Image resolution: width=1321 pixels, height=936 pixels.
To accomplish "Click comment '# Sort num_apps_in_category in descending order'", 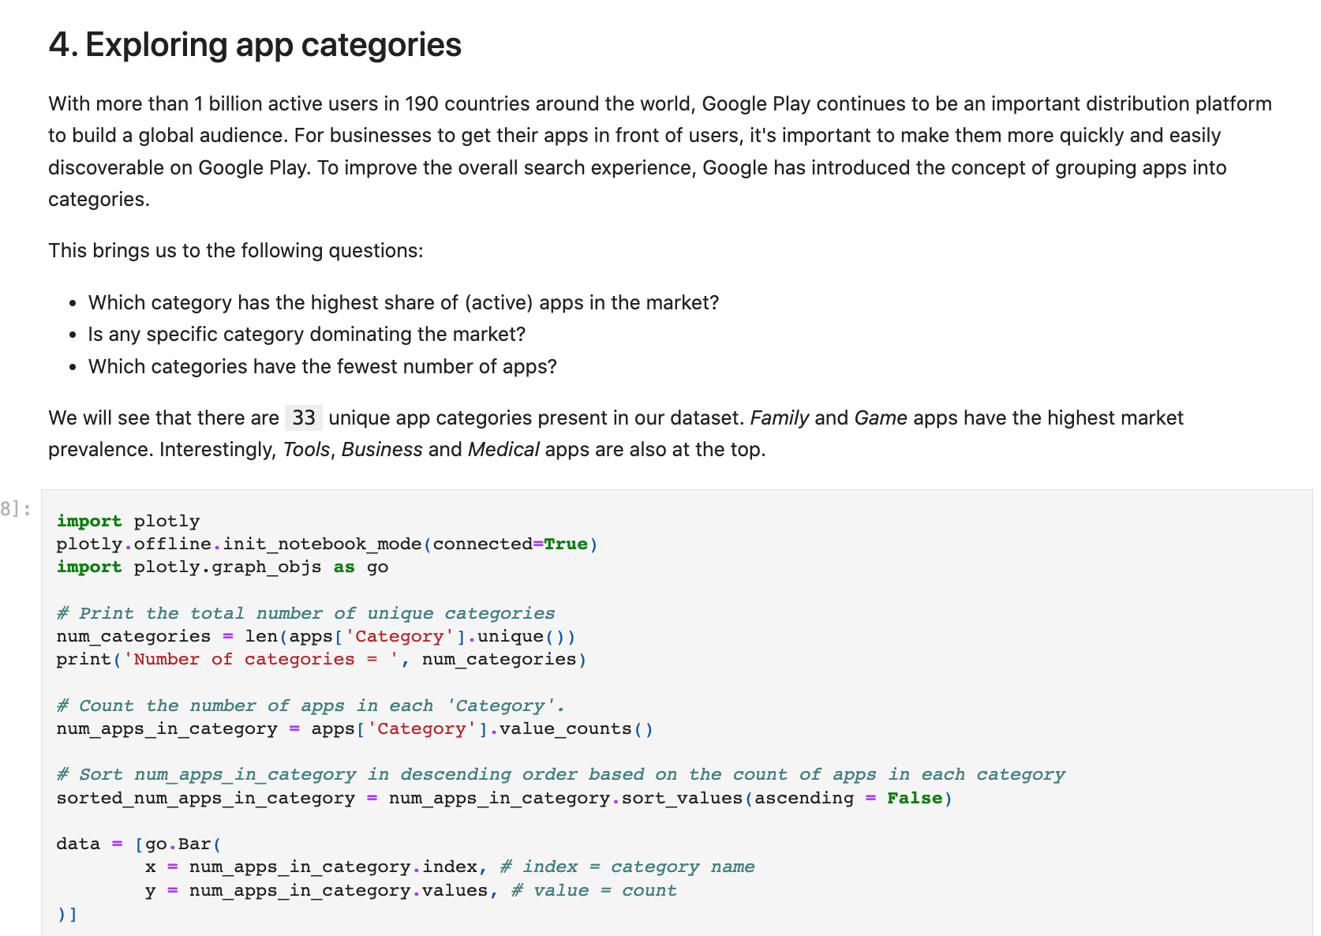I will click(561, 774).
